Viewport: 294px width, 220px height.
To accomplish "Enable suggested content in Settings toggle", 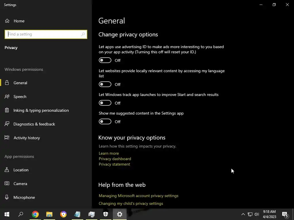I will [105, 121].
